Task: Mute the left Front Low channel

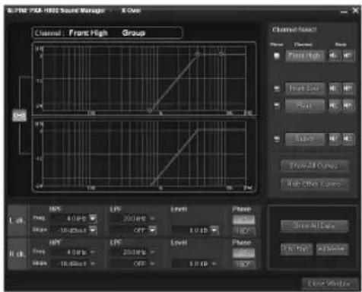Action: tap(334, 88)
